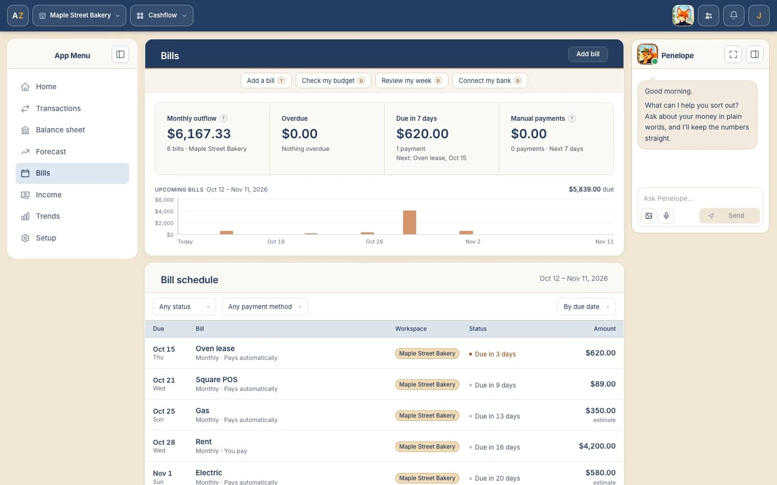This screenshot has height=485, width=777.
Task: Click Check my budget chip
Action: (x=333, y=81)
